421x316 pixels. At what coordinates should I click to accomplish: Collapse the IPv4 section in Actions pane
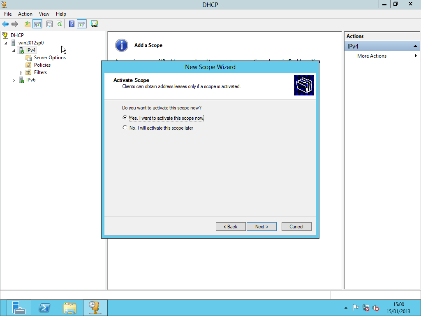pyautogui.click(x=415, y=46)
